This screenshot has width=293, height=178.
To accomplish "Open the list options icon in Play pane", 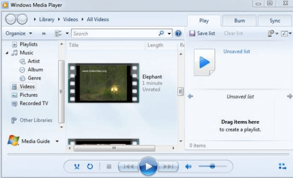I will pyautogui.click(x=271, y=33).
